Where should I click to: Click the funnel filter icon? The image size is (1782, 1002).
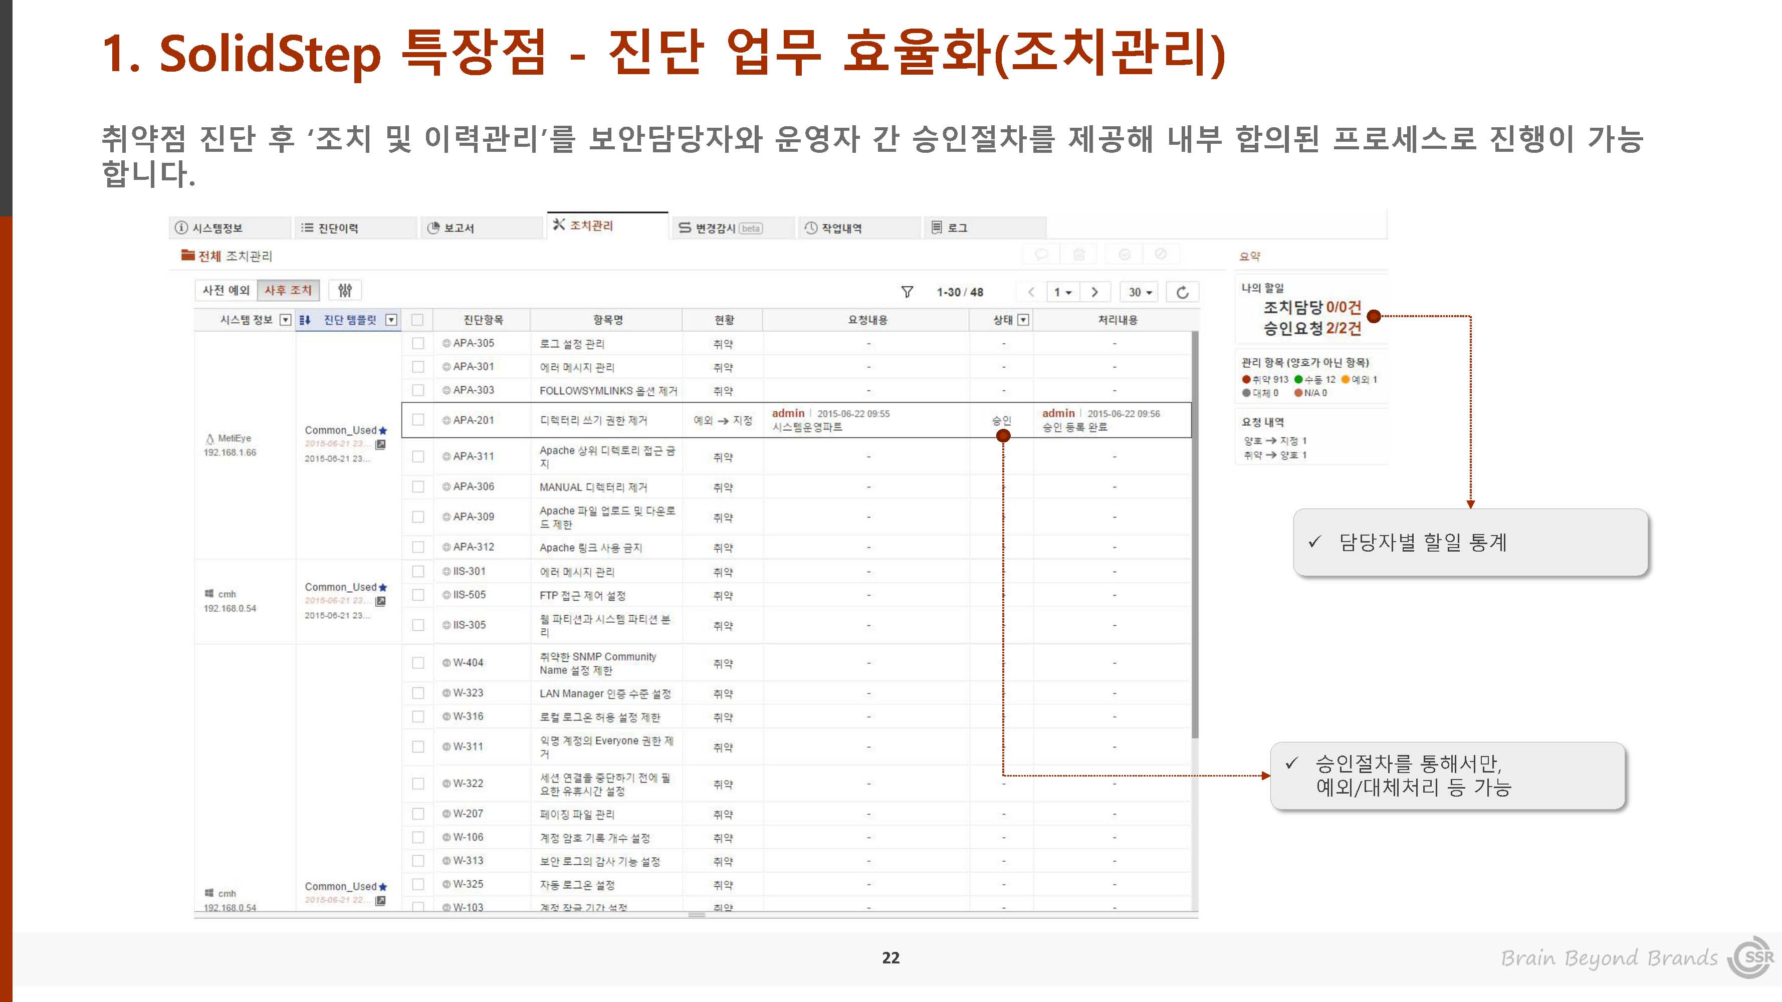tap(907, 292)
